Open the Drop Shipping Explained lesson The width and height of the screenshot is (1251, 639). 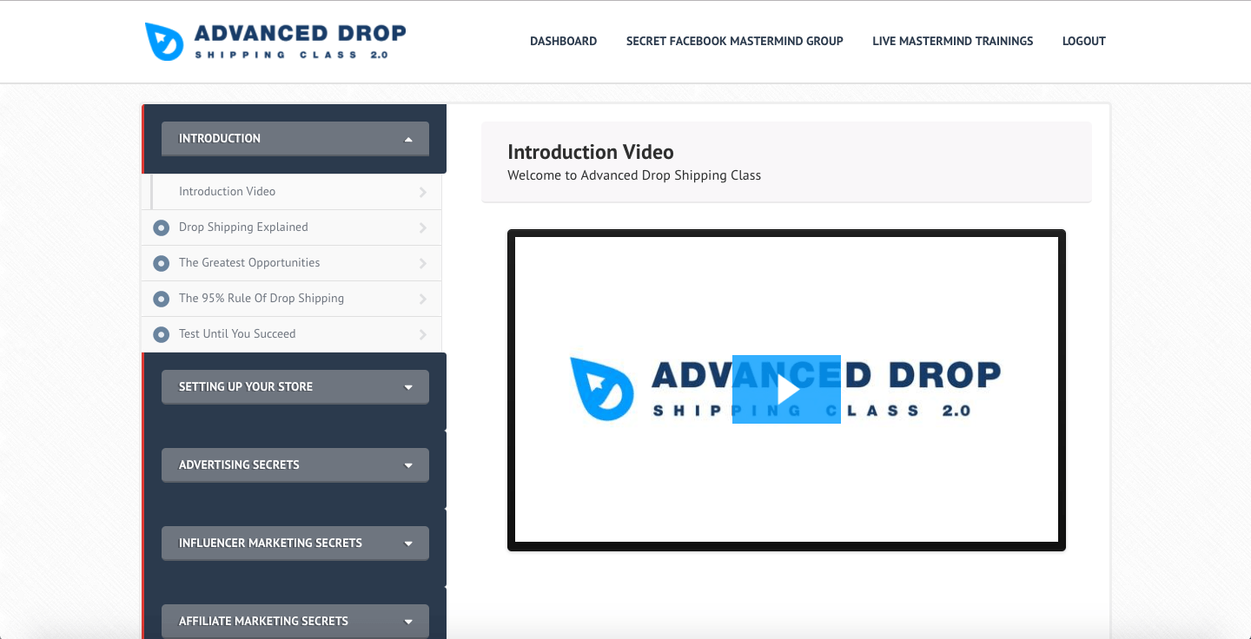coord(291,227)
